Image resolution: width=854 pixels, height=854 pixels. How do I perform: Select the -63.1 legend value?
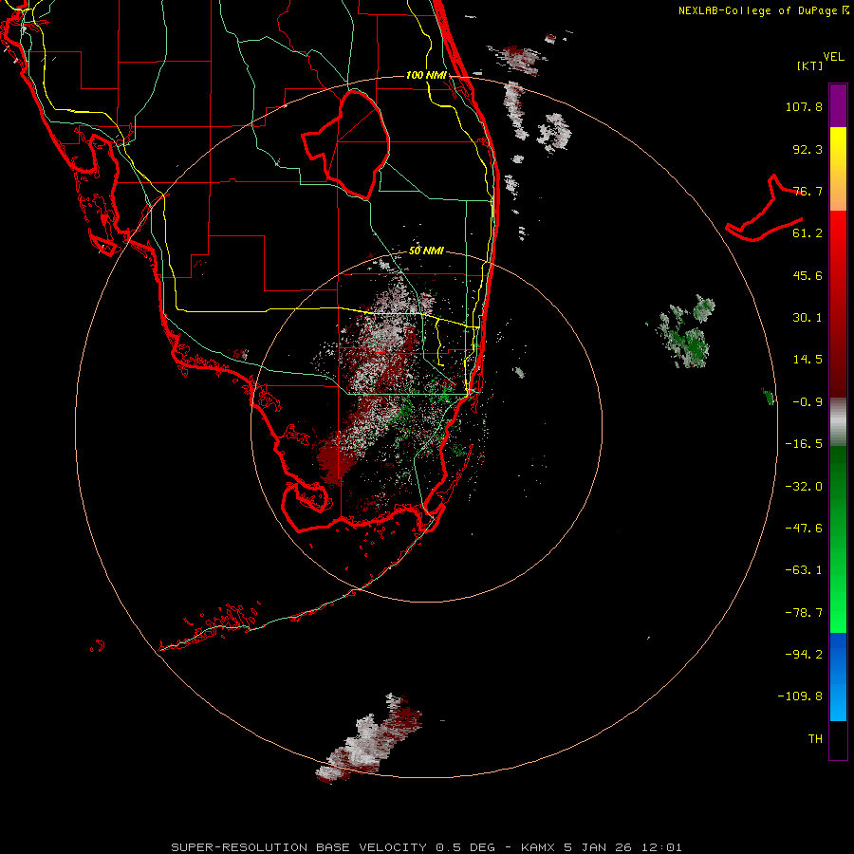[804, 570]
